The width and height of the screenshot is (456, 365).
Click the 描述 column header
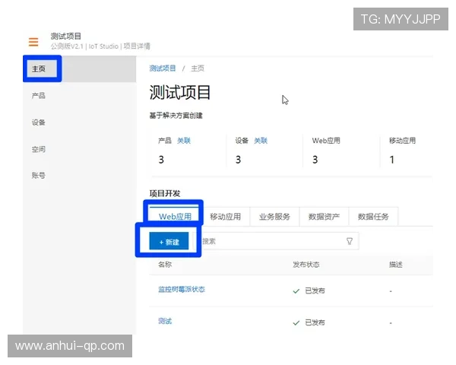point(396,265)
